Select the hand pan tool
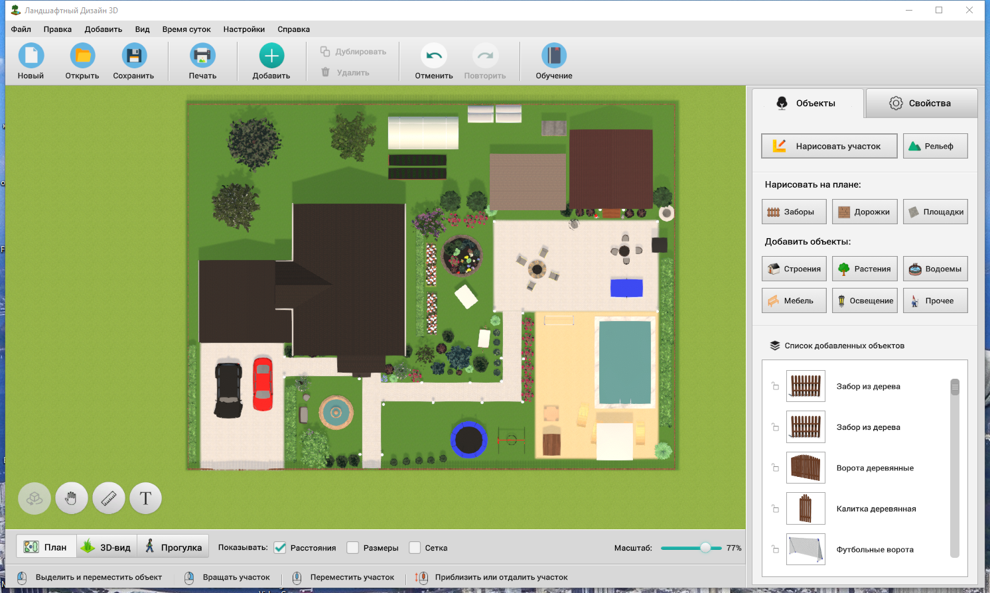The image size is (990, 593). pyautogui.click(x=72, y=498)
